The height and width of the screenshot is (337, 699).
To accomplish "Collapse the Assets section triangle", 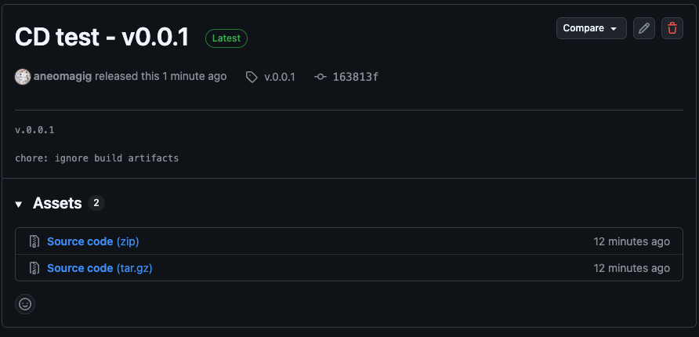I will pyautogui.click(x=19, y=204).
